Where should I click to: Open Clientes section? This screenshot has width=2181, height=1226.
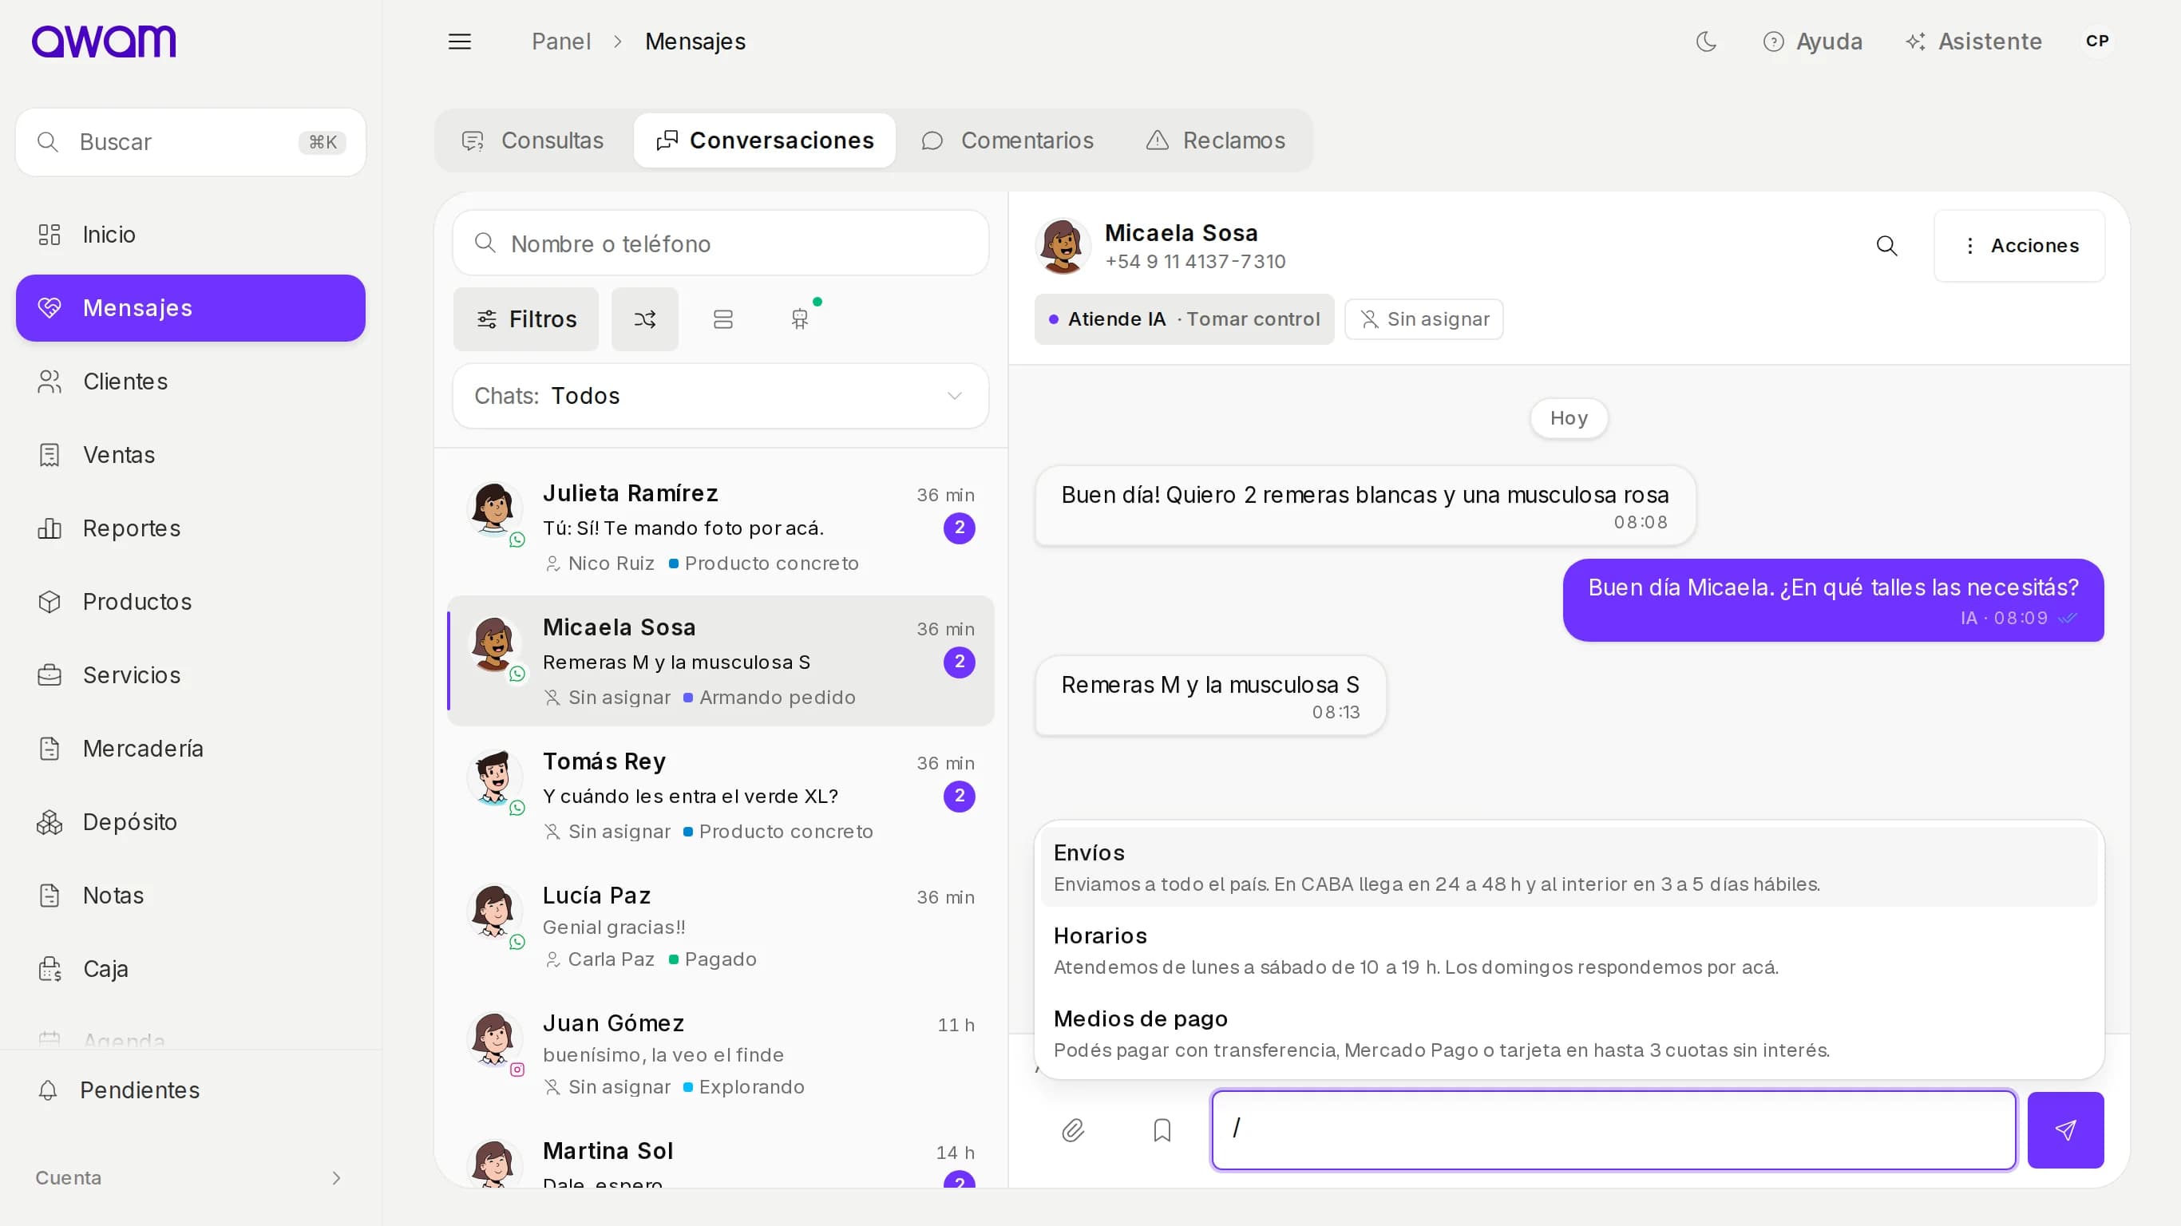191,382
